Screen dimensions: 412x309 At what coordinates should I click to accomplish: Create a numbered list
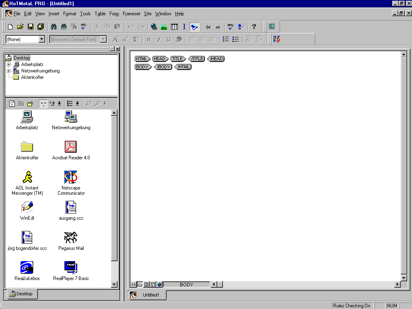click(226, 39)
